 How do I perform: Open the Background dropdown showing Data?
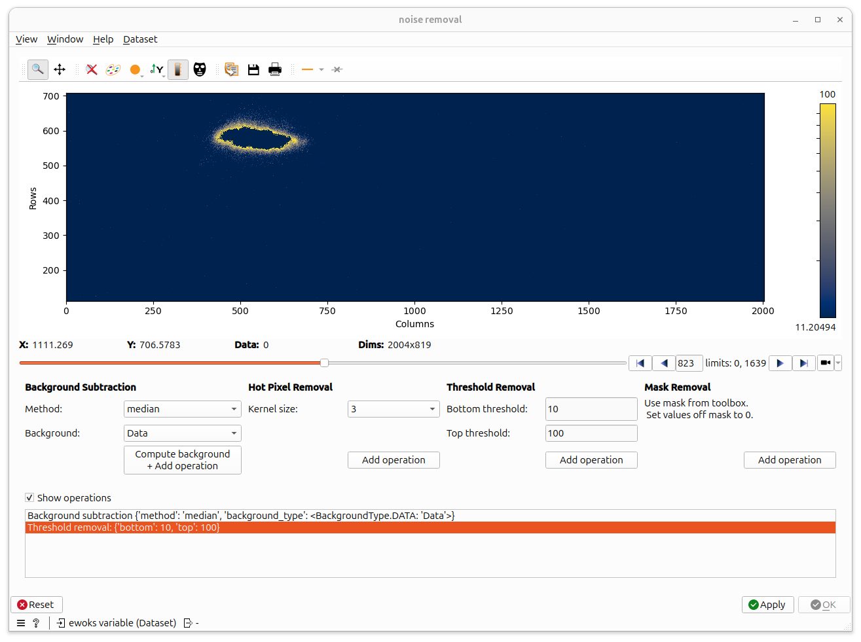183,433
